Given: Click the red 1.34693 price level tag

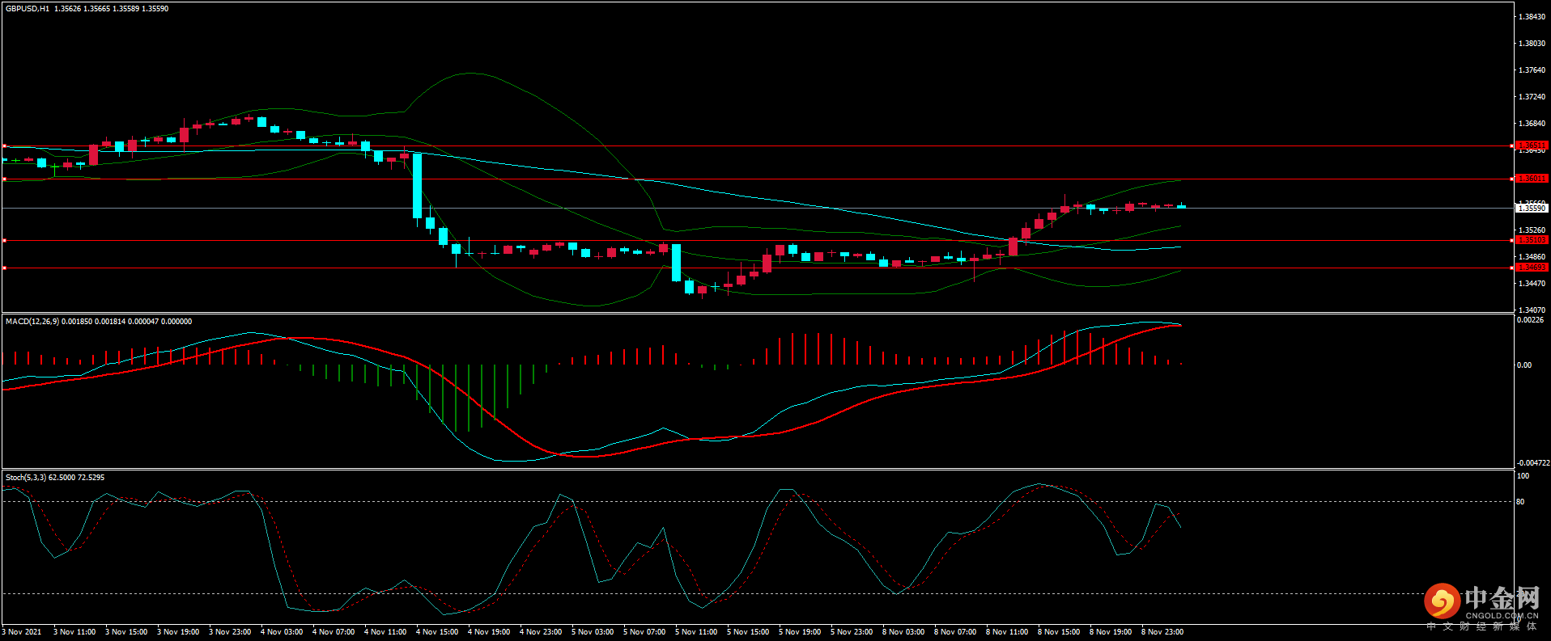Looking at the screenshot, I should tap(1532, 268).
